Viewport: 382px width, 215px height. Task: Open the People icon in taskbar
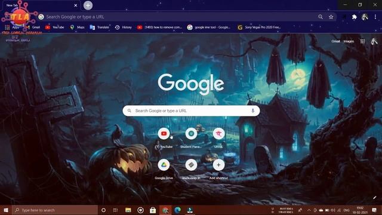[x=300, y=210]
